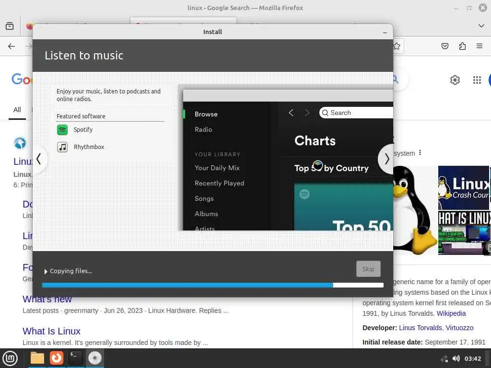The image size is (491, 368).
Task: Open the volume tray icon
Action: (456, 358)
